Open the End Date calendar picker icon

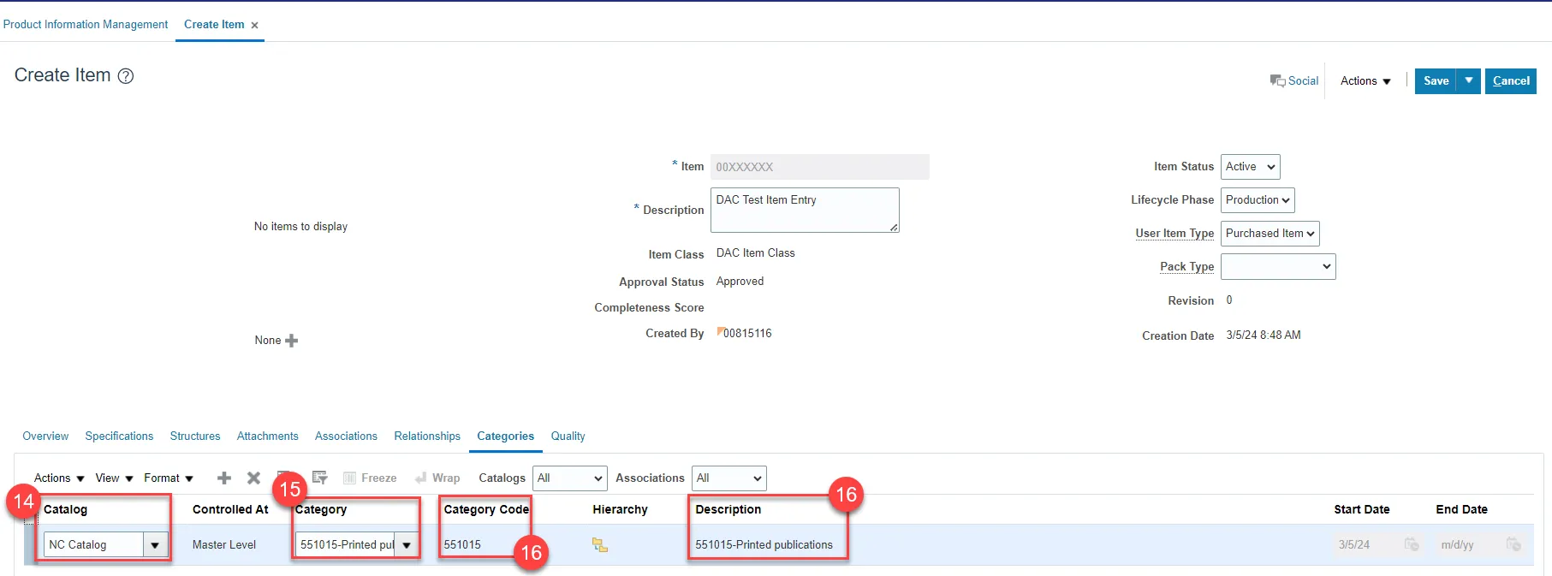1513,545
